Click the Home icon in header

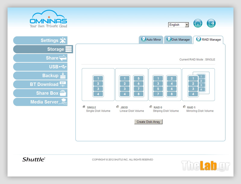[x=198, y=23]
